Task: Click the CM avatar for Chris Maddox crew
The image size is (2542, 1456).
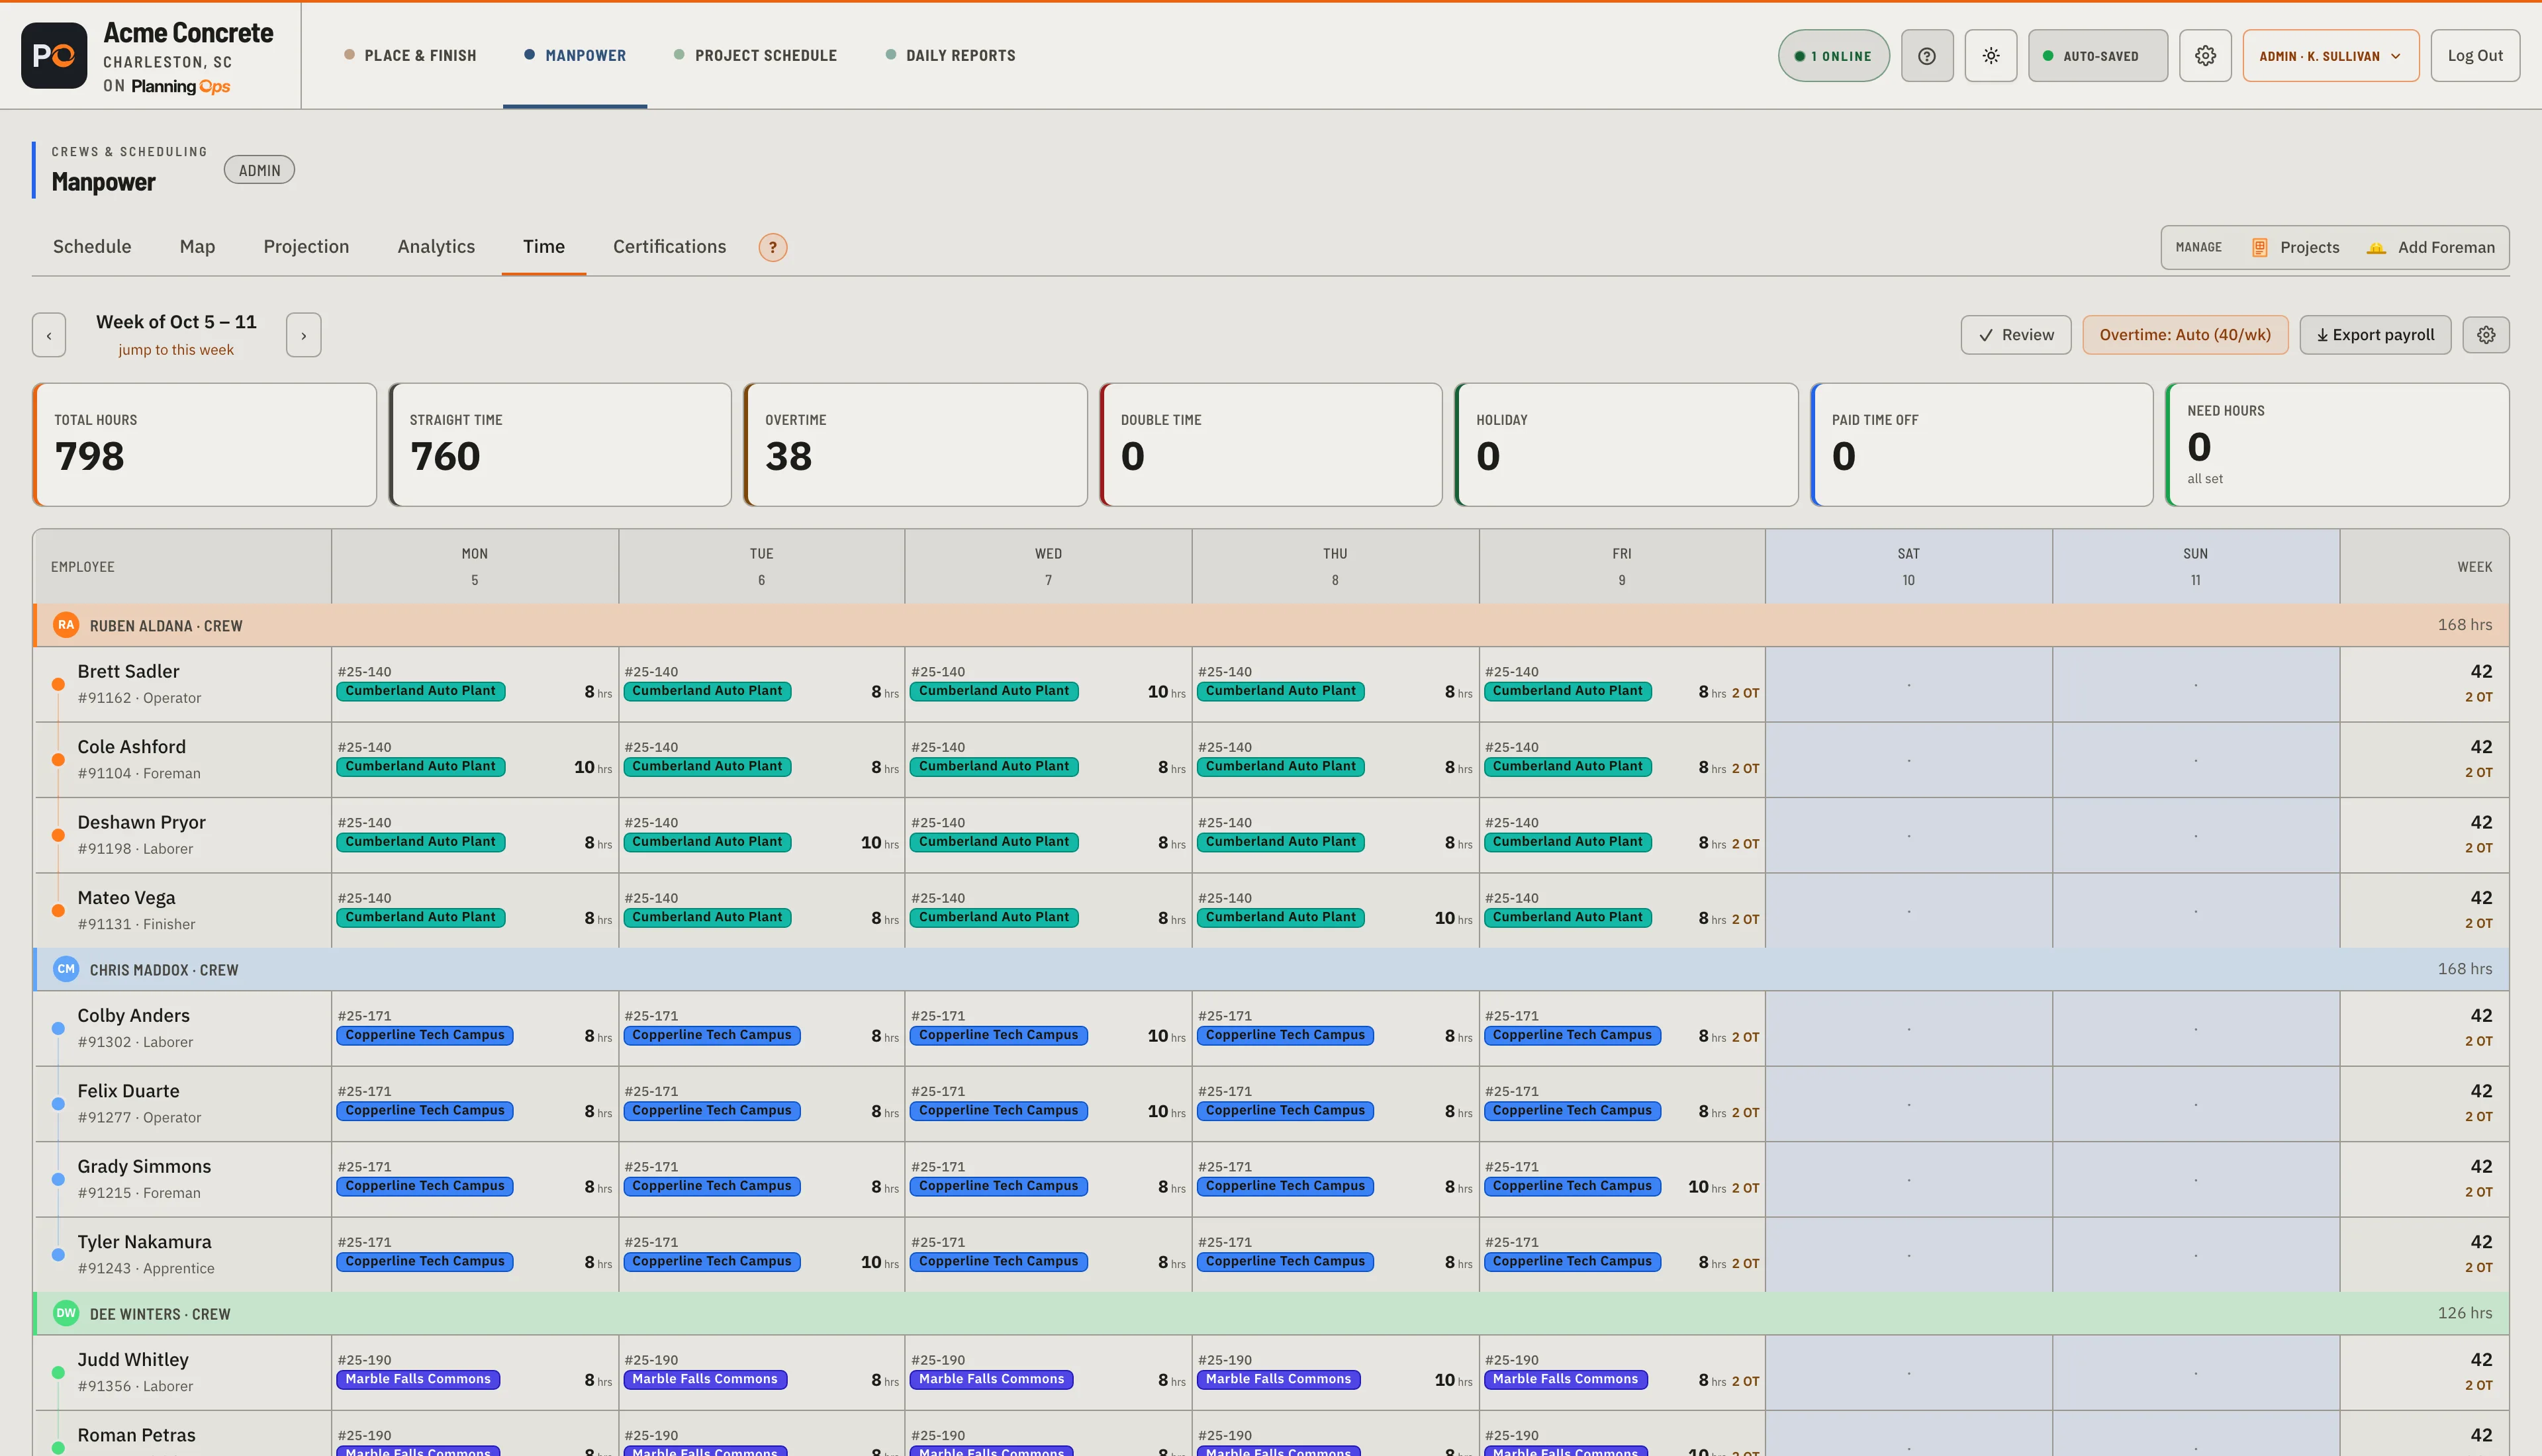Action: (66, 969)
